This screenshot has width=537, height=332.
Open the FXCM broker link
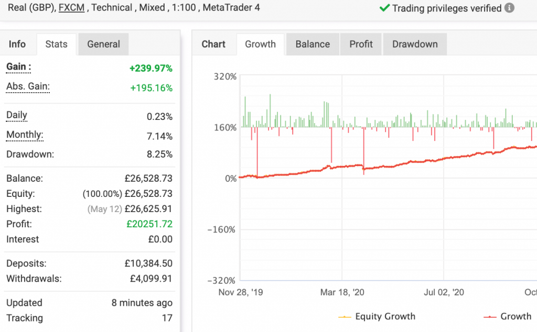[x=72, y=8]
